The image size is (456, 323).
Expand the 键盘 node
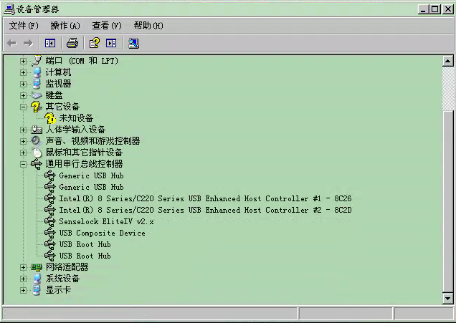pyautogui.click(x=23, y=95)
